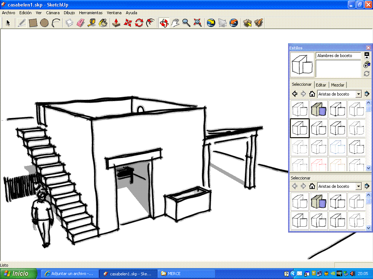Choose the Rotate tool
The width and height of the screenshot is (373, 279).
(x=139, y=23)
